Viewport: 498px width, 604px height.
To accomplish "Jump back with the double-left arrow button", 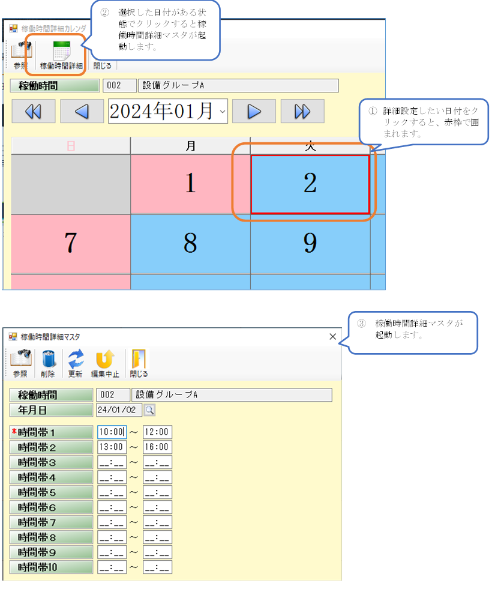I will point(33,111).
